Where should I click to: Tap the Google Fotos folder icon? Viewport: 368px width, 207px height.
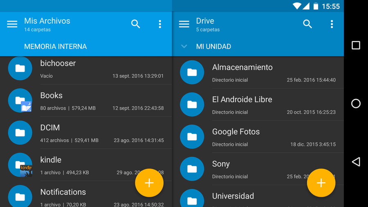coord(192,137)
